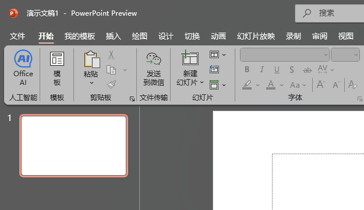Switch to the 幻灯片放映 tab
The image size is (364, 210).
click(256, 36)
